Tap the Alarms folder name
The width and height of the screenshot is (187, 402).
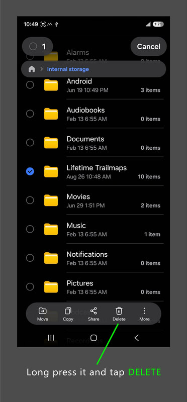tap(78, 52)
